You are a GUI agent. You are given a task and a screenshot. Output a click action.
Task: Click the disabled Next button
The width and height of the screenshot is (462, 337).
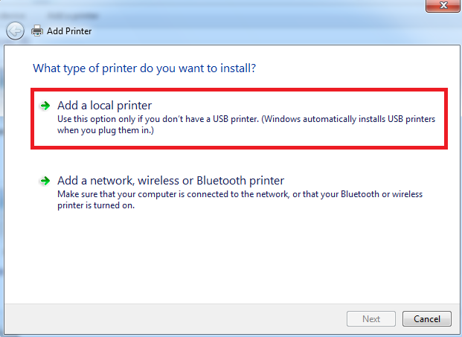pyautogui.click(x=371, y=318)
